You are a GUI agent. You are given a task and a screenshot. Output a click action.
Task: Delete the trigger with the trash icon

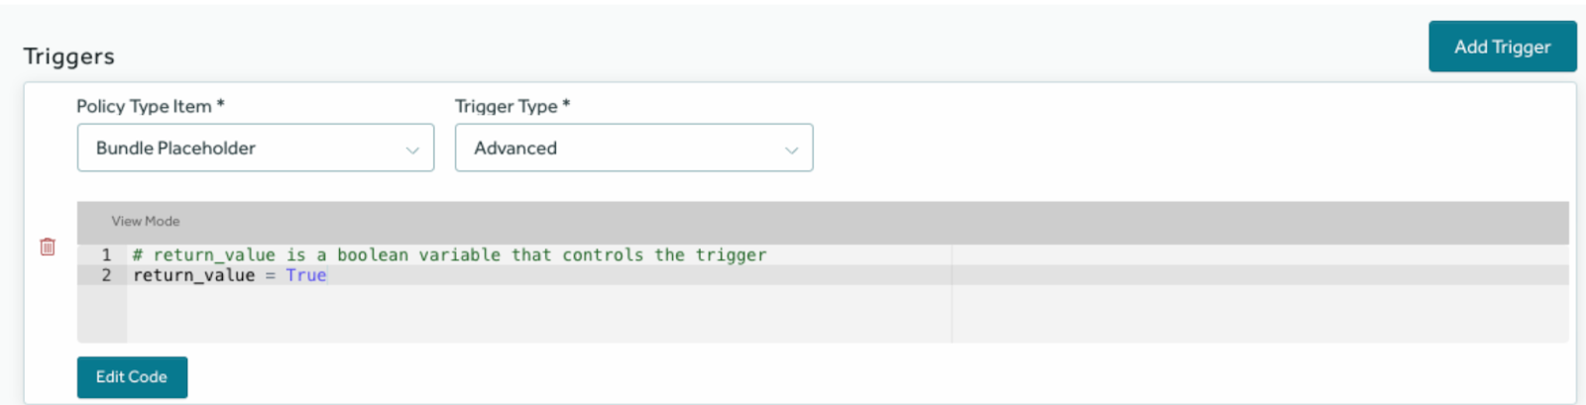tap(47, 247)
